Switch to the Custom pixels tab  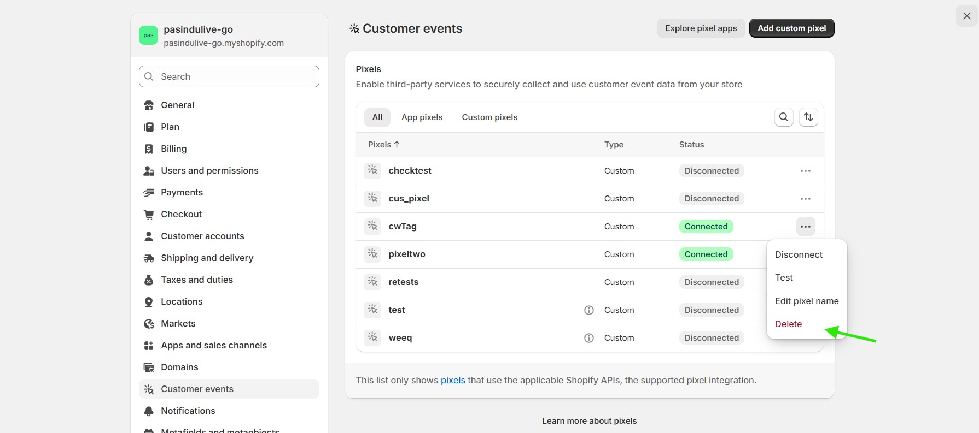click(489, 117)
